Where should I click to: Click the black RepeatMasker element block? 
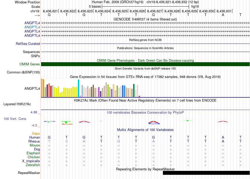coord(206,173)
